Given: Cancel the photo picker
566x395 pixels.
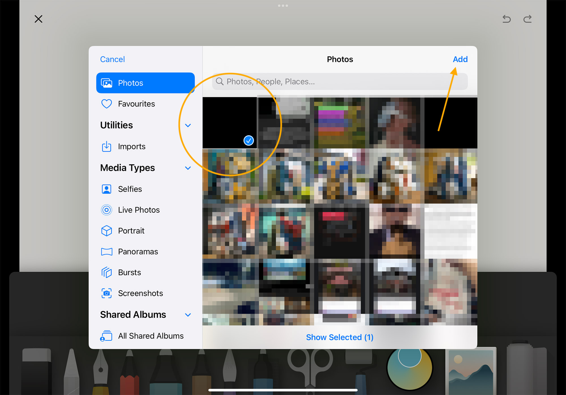Looking at the screenshot, I should (112, 59).
